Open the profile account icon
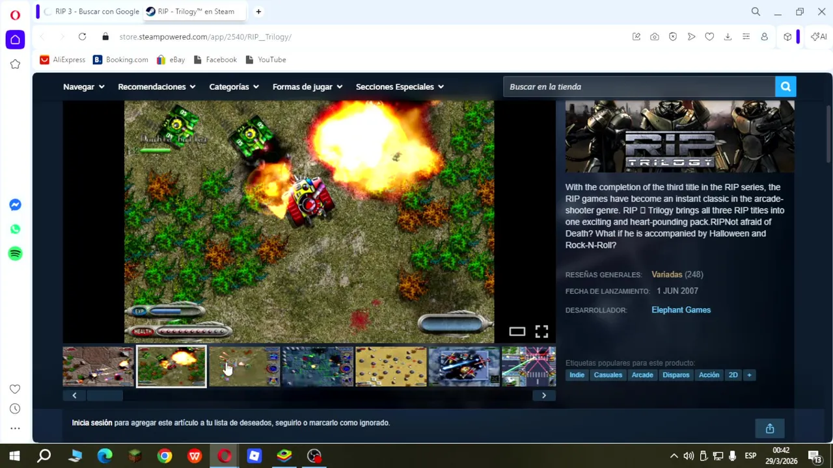The image size is (833, 468). (x=764, y=36)
